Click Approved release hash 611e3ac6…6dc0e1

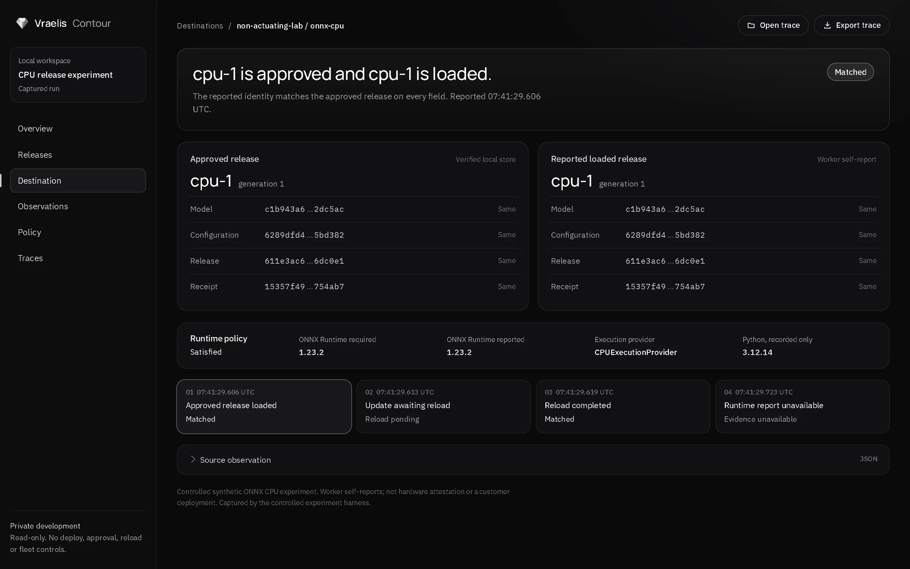(x=304, y=261)
